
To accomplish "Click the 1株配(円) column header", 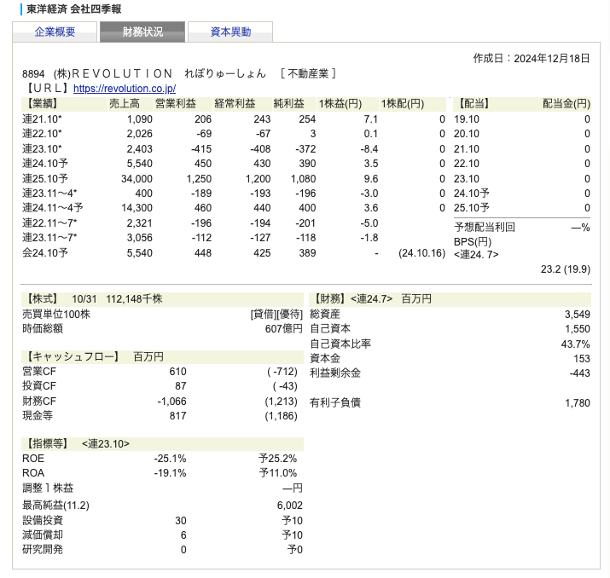I will coord(403,104).
